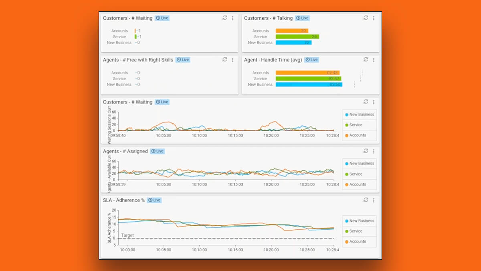Viewport: 481px width, 271px height.
Task: Click the green Service bar in Customers Talking
Action: [x=297, y=36]
